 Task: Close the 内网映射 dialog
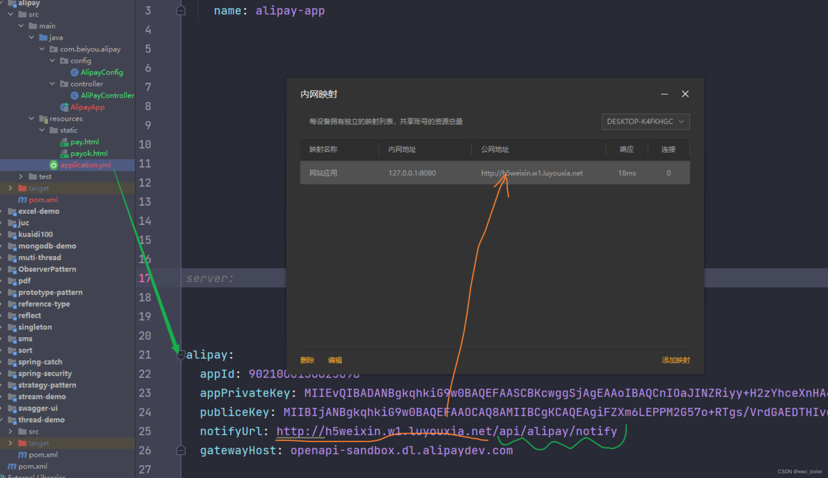point(685,94)
